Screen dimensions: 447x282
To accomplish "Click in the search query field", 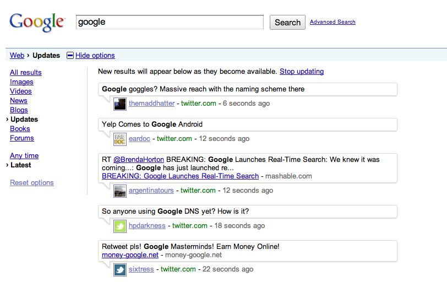I will tap(170, 22).
